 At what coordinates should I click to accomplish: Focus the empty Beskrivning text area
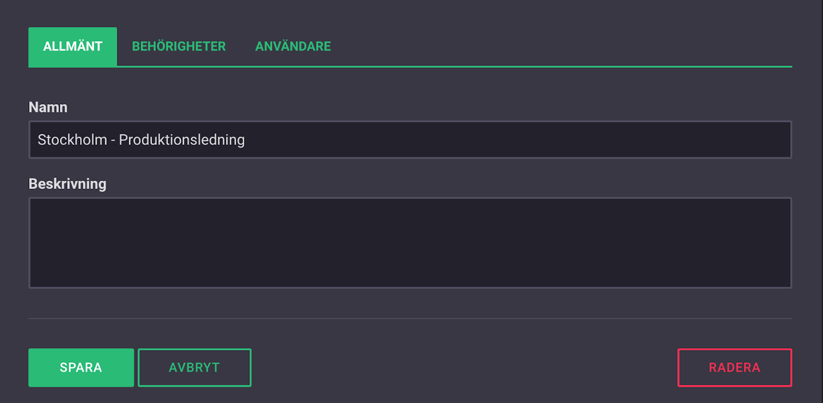[410, 243]
